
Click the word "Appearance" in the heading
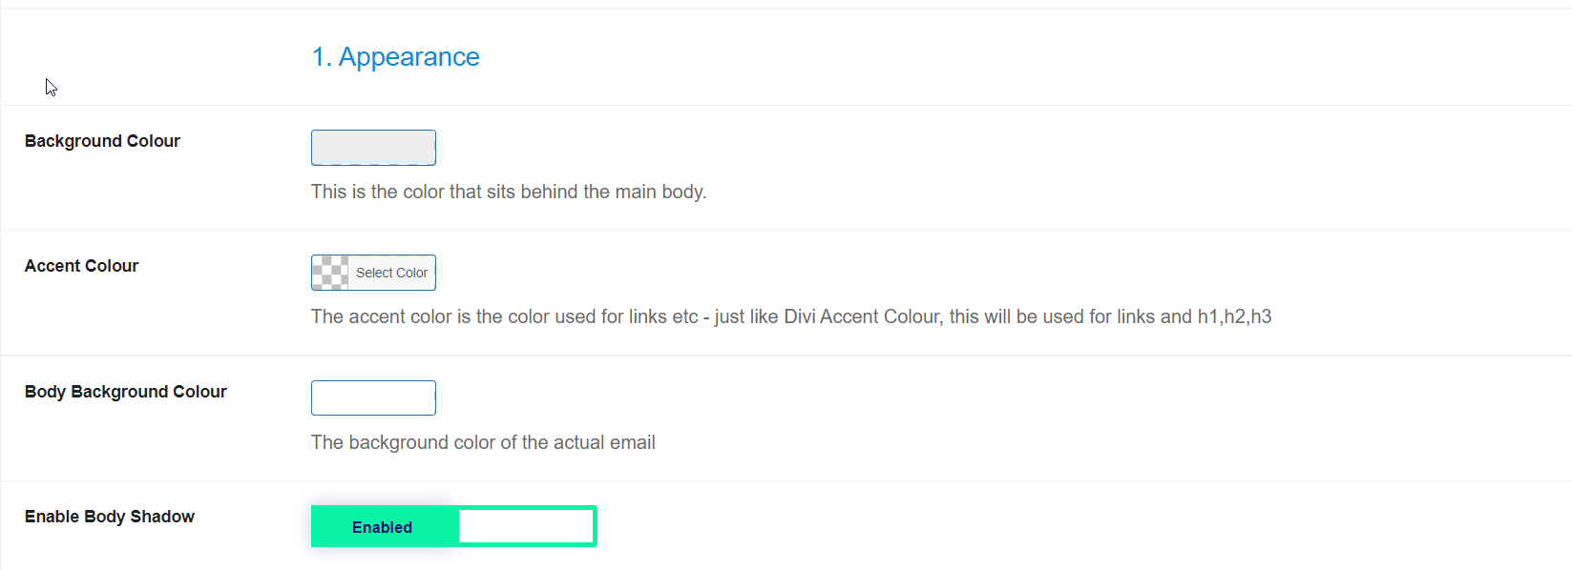(x=409, y=57)
